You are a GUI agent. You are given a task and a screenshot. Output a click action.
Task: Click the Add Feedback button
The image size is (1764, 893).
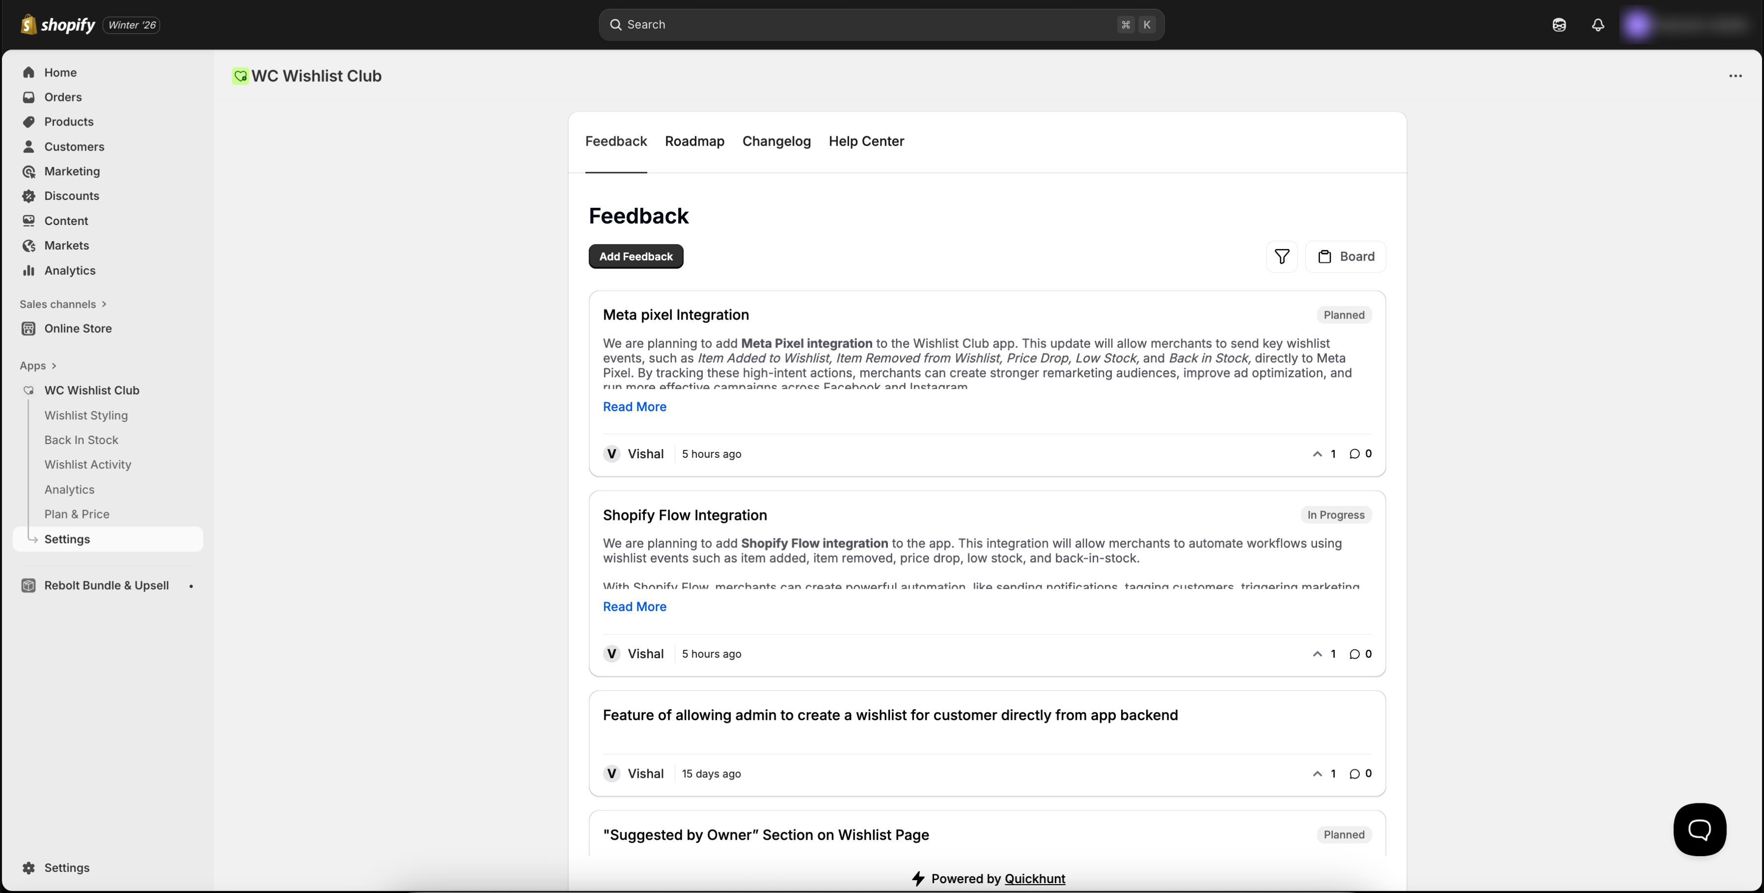pos(635,257)
